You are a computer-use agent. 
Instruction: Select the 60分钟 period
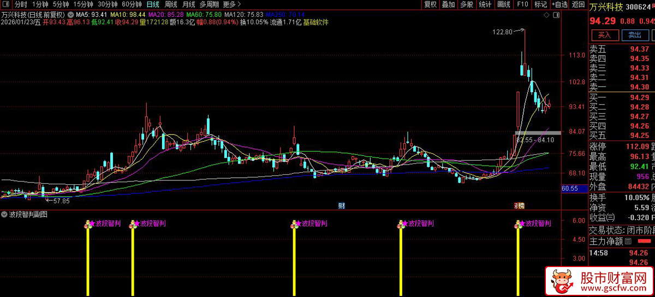pyautogui.click(x=132, y=4)
